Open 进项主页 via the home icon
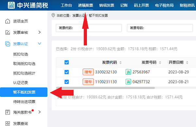196x127 pixels. click(8, 21)
